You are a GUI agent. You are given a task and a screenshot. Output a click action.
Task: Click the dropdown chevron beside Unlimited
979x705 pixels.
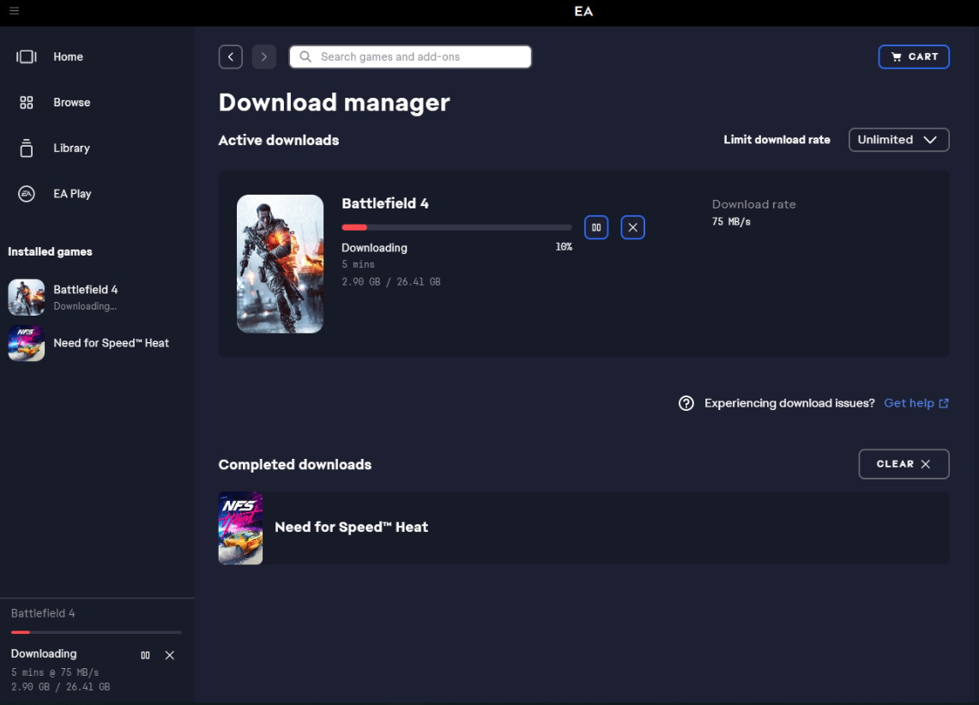(930, 140)
